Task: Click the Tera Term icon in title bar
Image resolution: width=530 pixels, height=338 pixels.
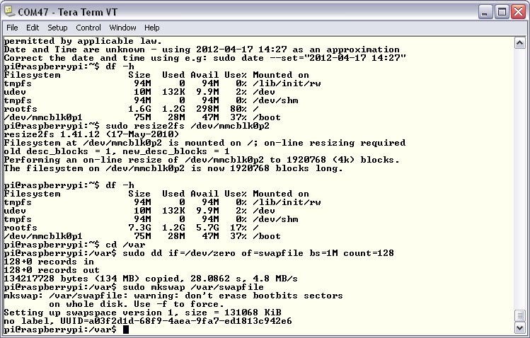Action: click(9, 12)
